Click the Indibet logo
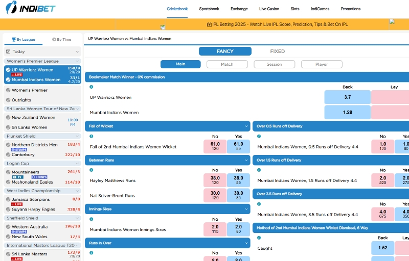 (31, 8)
